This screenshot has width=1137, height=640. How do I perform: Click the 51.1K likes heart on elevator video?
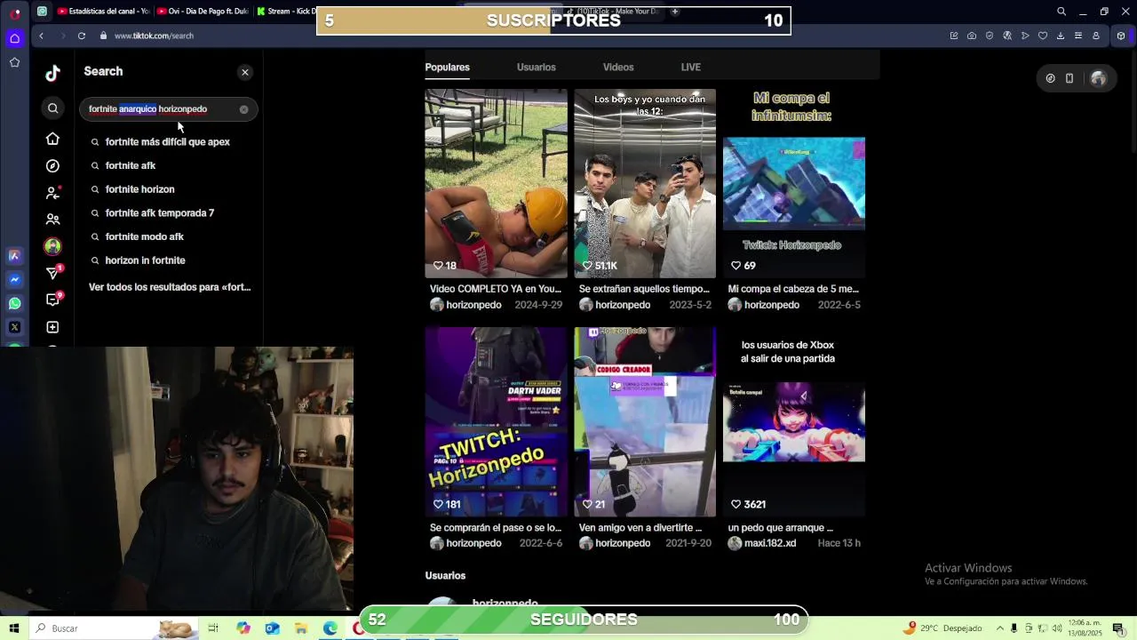[x=587, y=266]
